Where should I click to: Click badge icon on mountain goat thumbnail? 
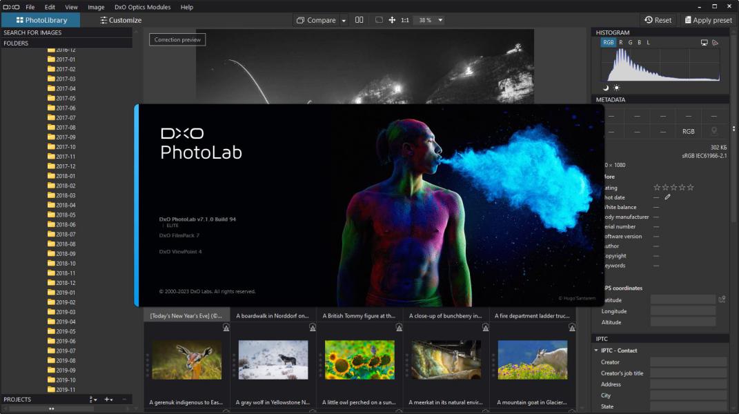click(x=572, y=327)
